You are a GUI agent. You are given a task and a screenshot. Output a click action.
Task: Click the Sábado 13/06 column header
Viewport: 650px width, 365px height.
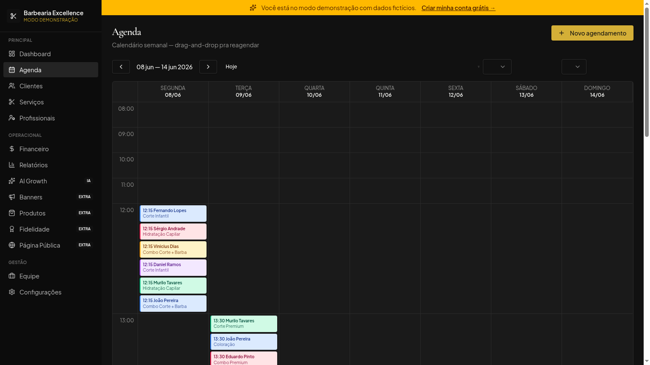point(526,91)
